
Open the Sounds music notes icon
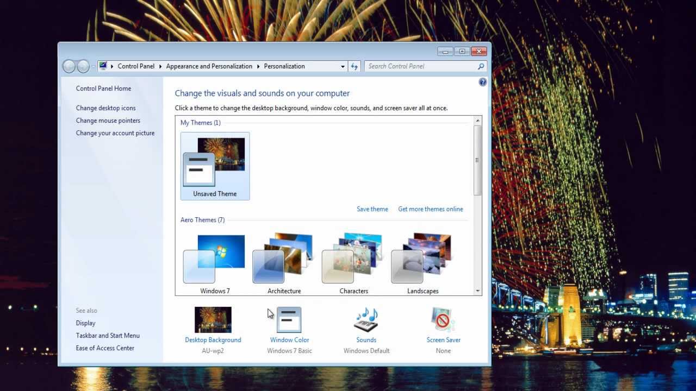[x=366, y=320]
